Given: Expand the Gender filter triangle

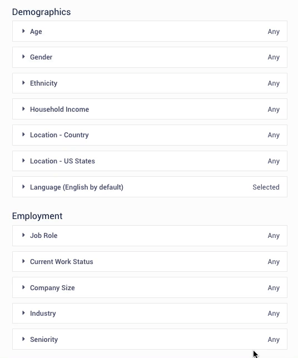Looking at the screenshot, I should [x=23, y=57].
